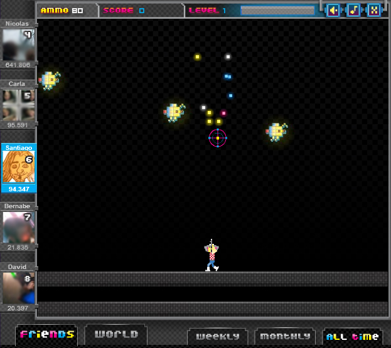
Task: Open Carla's avatar in leaderboard
Action: coord(18,105)
